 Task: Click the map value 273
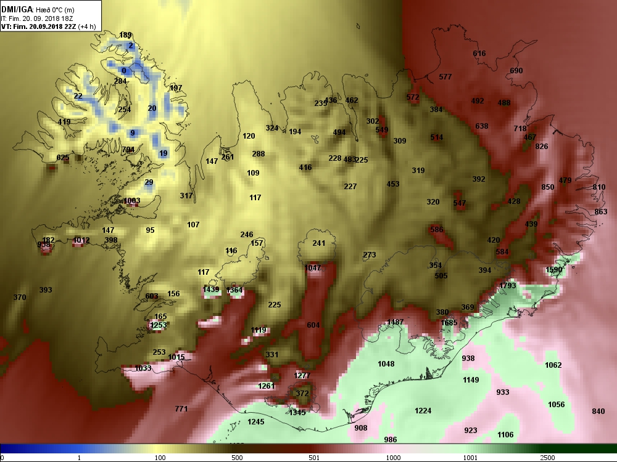click(370, 255)
